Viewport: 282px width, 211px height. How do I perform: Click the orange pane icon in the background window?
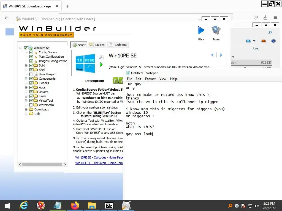[264, 41]
